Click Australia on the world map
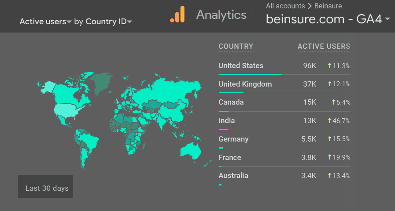 point(191,151)
